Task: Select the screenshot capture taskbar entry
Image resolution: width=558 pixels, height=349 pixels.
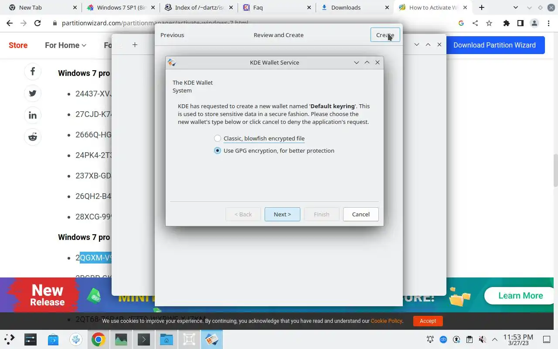Action: (189, 339)
